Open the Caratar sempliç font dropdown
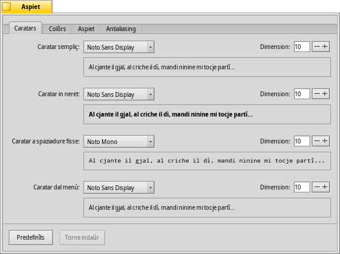340x254 pixels. (119, 47)
